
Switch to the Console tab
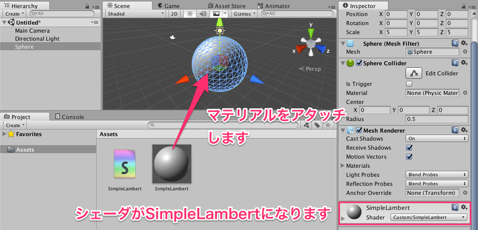point(69,117)
